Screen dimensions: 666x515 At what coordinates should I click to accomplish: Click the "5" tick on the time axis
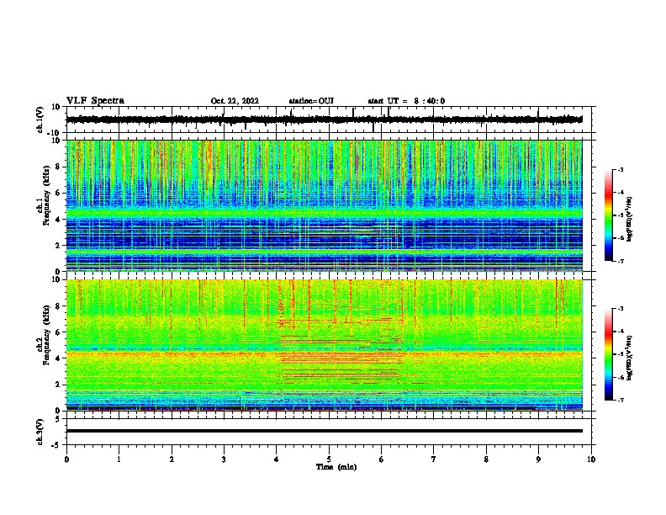[329, 459]
